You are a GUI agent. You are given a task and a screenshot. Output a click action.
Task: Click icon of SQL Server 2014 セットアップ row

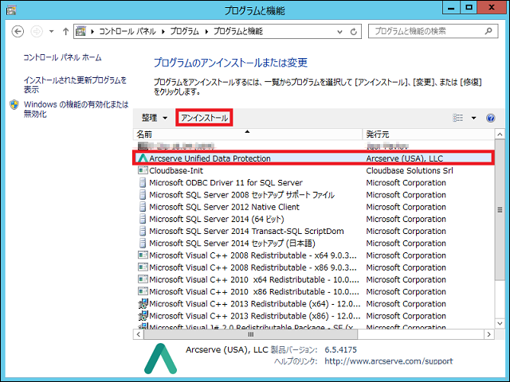(x=143, y=243)
